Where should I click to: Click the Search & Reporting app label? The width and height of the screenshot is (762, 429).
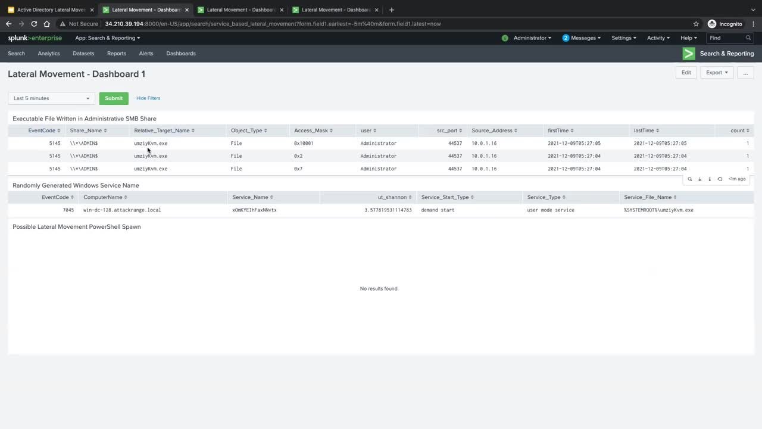pyautogui.click(x=727, y=54)
